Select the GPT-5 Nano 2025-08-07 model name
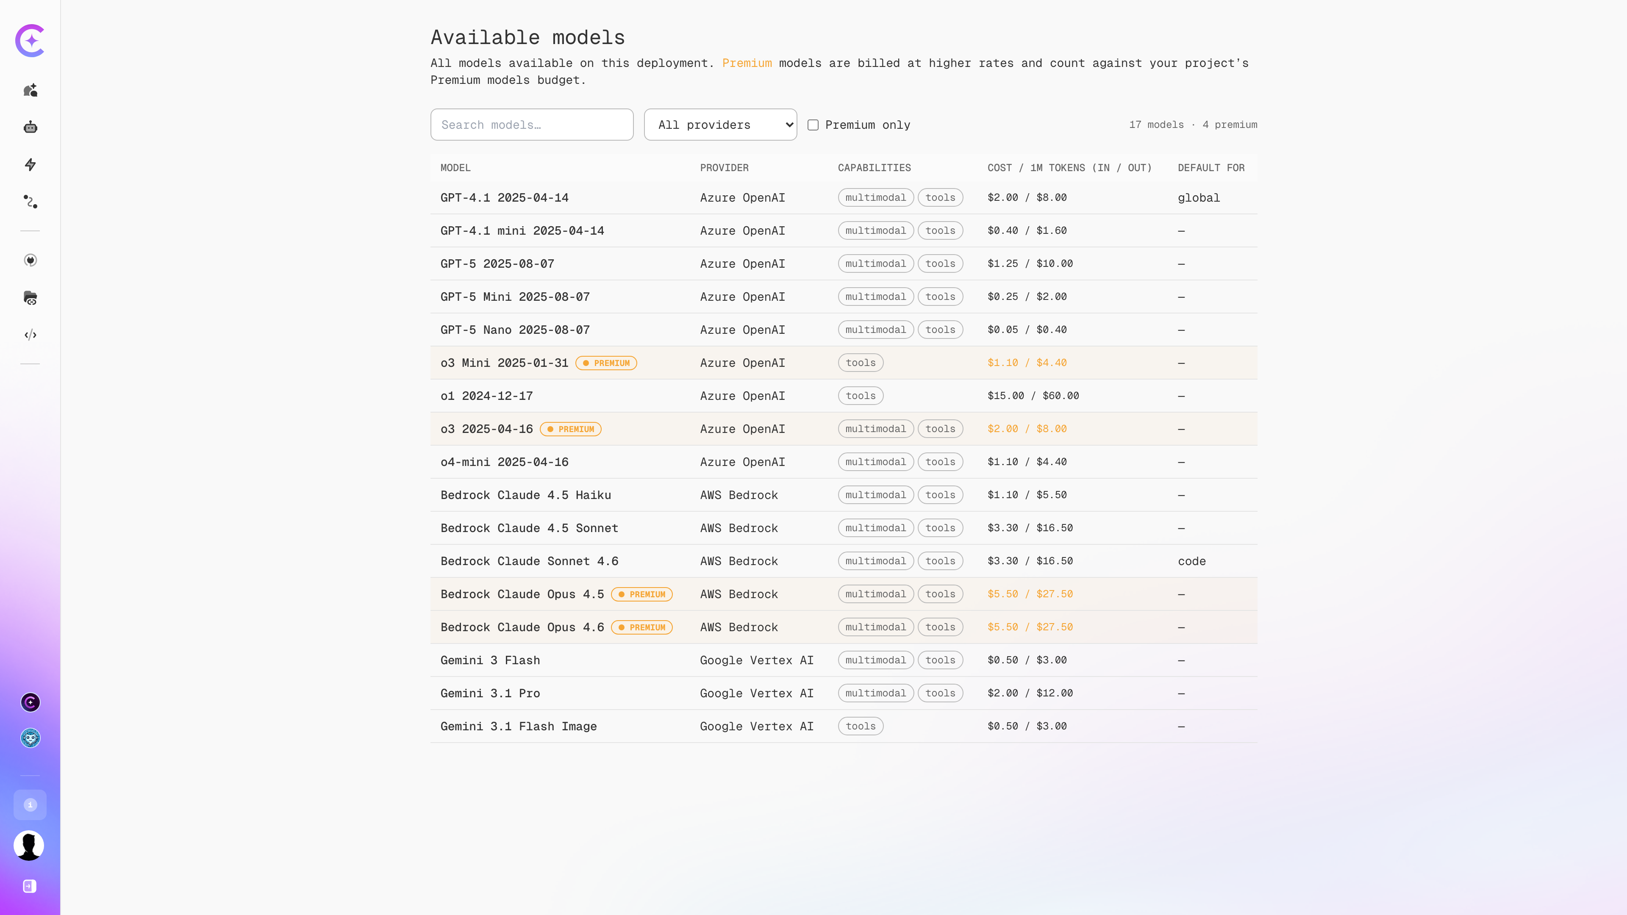Viewport: 1627px width, 915px height. pos(515,330)
